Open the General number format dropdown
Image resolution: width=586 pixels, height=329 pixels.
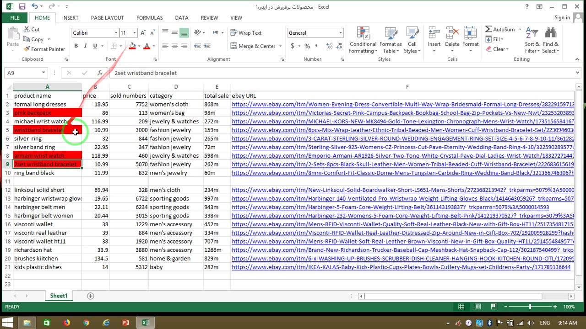(x=340, y=33)
